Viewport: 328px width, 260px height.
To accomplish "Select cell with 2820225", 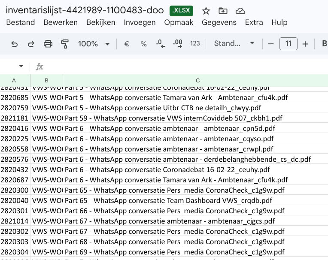I will (x=15, y=139).
